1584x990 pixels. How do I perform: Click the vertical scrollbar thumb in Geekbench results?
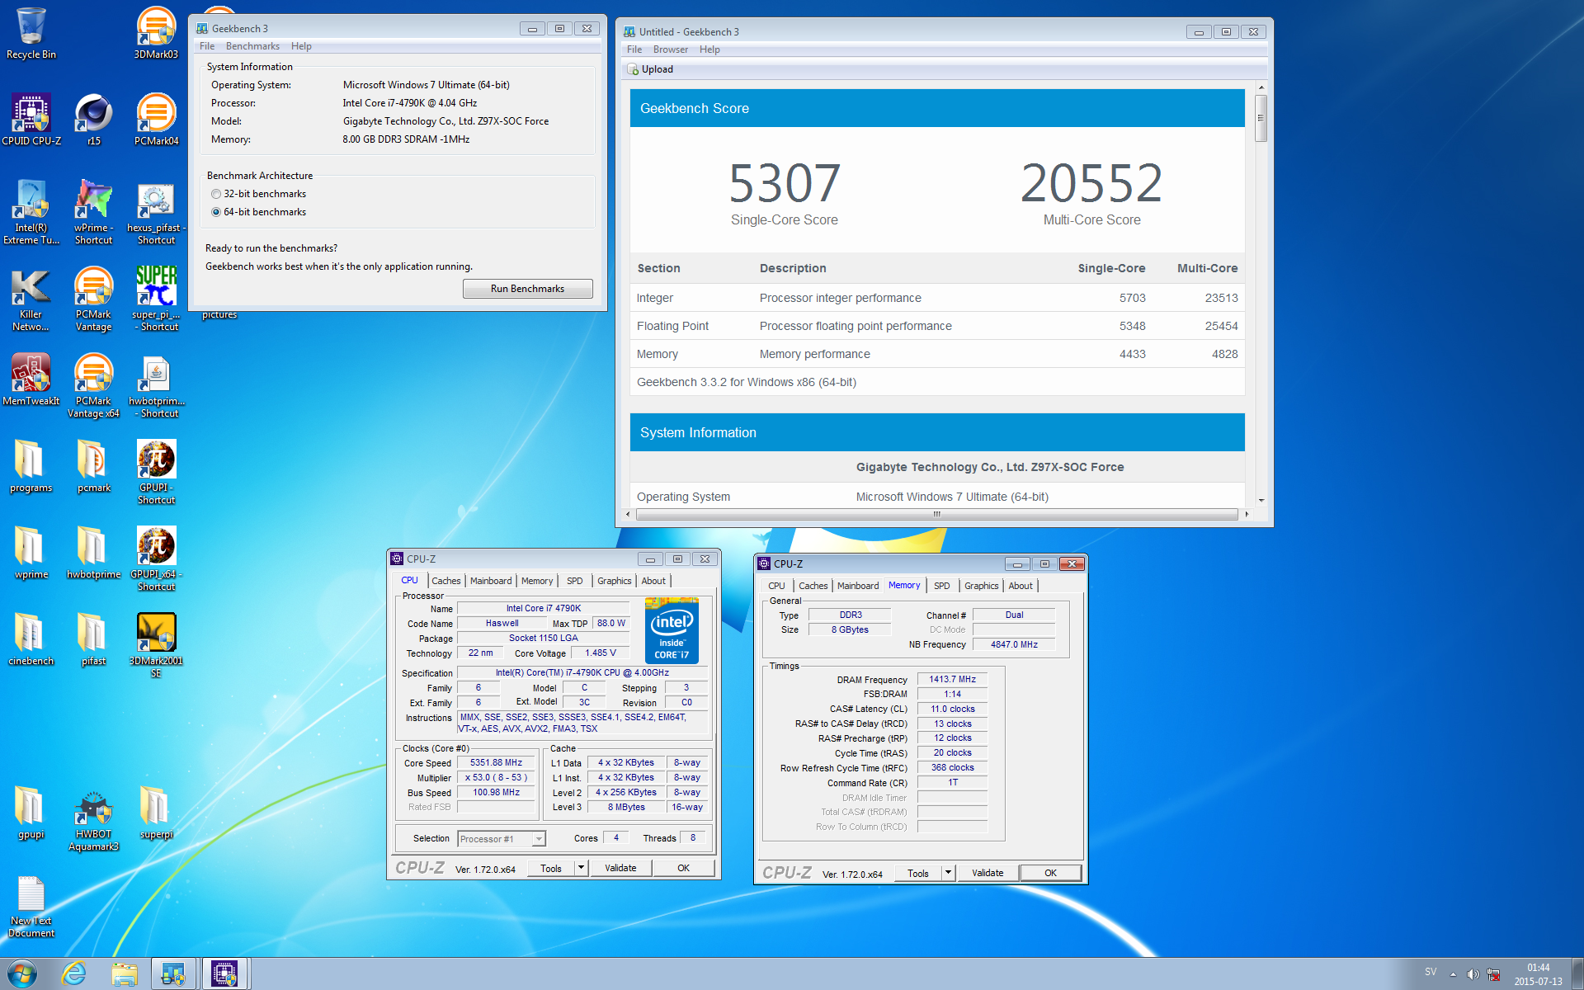click(1261, 118)
